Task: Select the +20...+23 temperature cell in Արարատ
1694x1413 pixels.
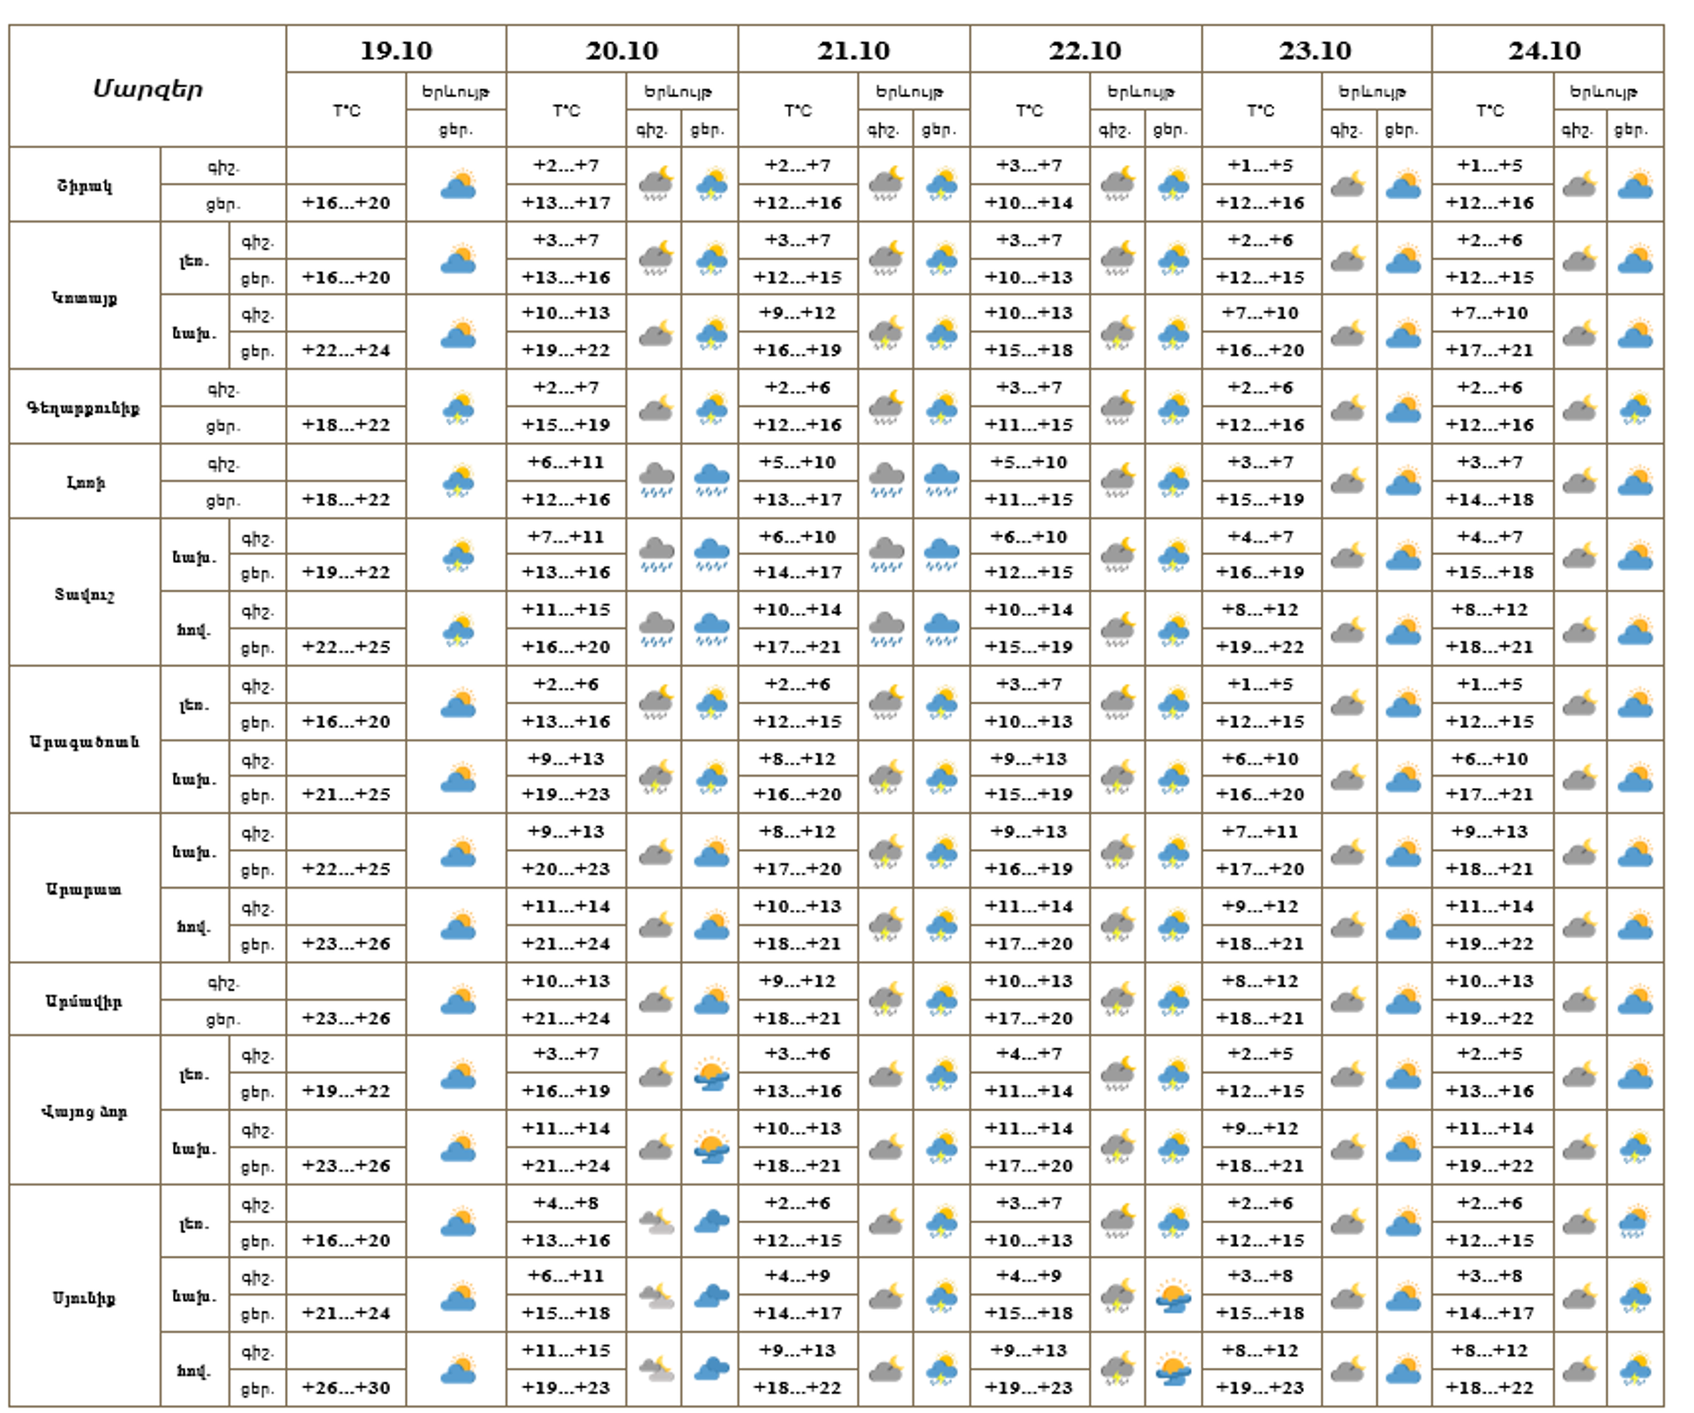Action: click(x=566, y=868)
